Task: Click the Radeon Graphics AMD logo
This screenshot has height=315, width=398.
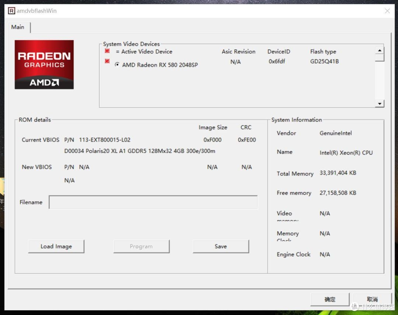Action: click(44, 65)
